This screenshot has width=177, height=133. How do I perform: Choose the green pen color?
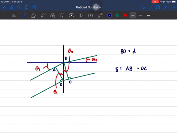tap(117, 15)
